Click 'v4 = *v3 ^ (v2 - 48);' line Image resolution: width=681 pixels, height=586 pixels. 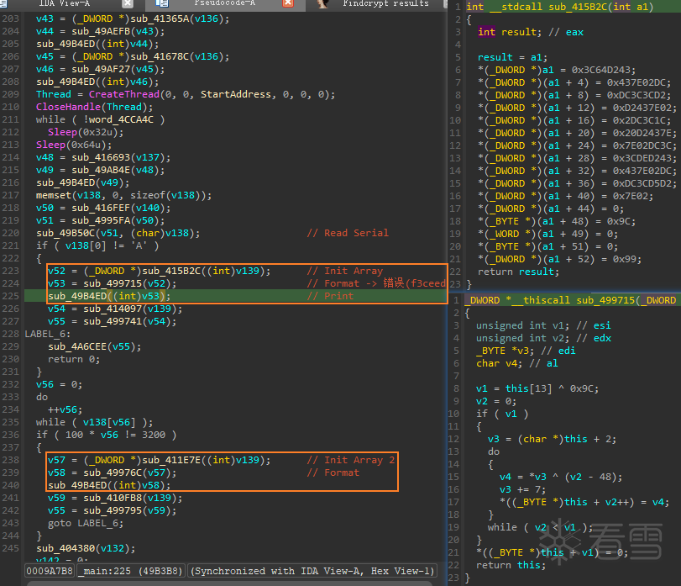pyautogui.click(x=561, y=477)
